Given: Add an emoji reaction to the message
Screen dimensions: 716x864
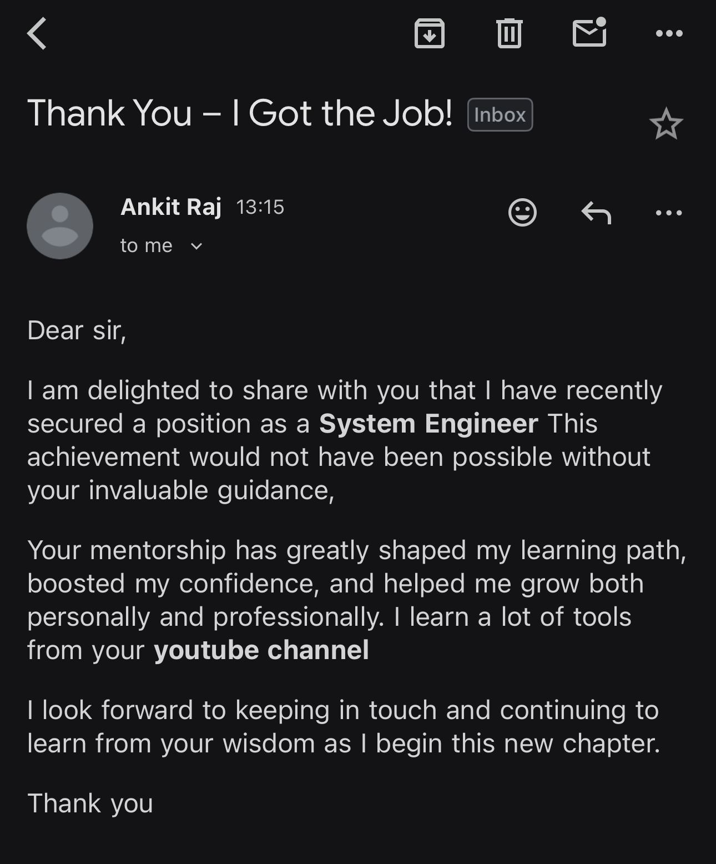Looking at the screenshot, I should pyautogui.click(x=522, y=212).
